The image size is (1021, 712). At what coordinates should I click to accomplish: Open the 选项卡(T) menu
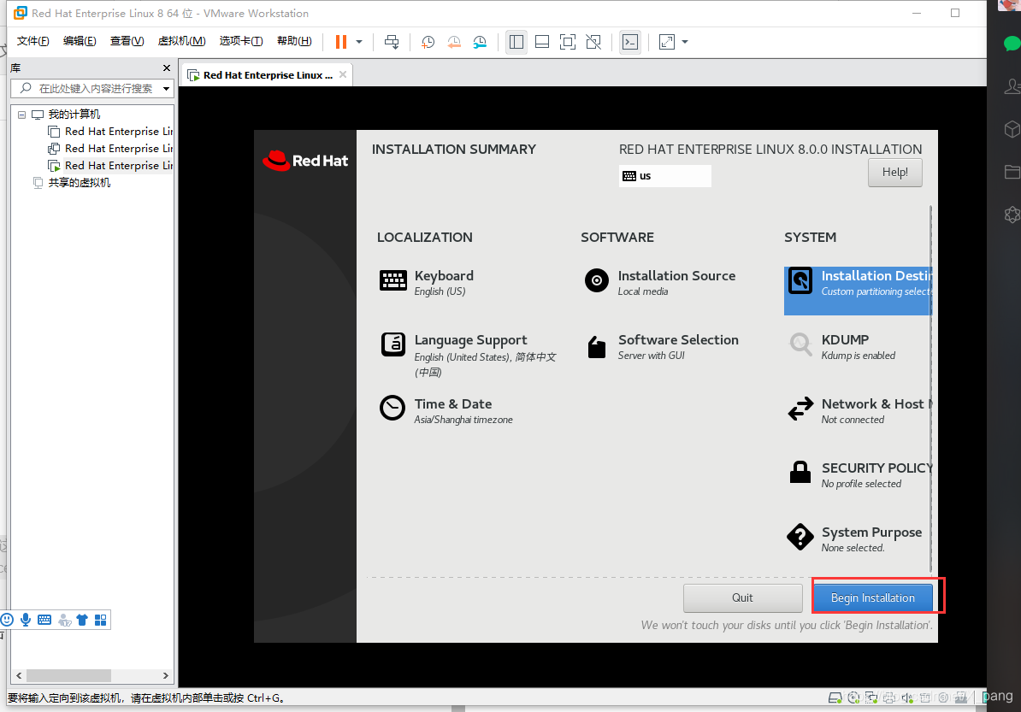[x=241, y=41]
